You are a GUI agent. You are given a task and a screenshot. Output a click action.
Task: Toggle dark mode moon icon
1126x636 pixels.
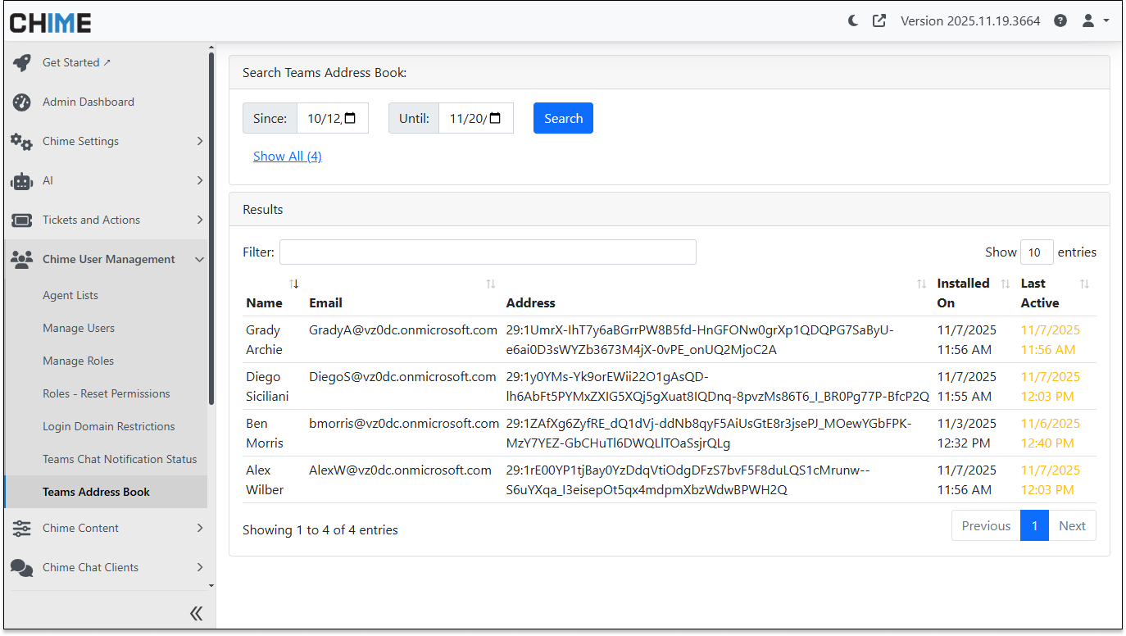[853, 21]
